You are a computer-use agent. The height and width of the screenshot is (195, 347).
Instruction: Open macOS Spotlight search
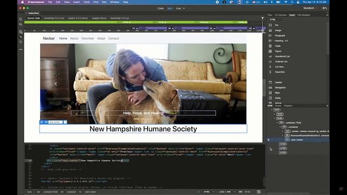point(292,2)
